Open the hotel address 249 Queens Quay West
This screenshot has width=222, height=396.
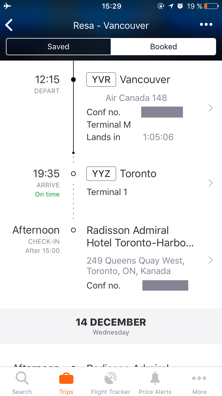click(136, 266)
